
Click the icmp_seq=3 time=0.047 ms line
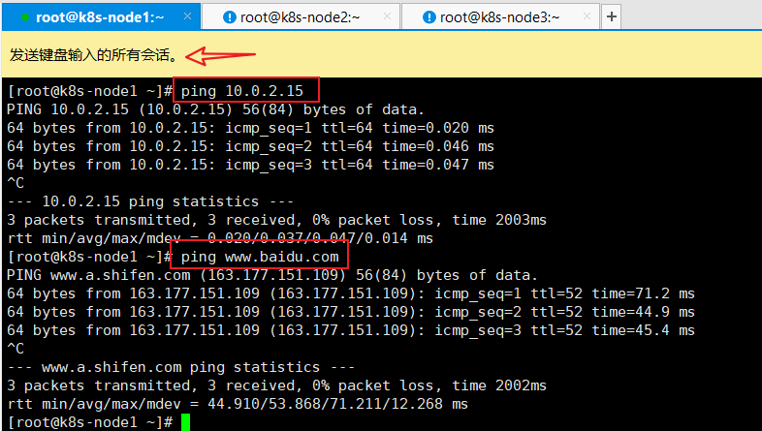[250, 165]
